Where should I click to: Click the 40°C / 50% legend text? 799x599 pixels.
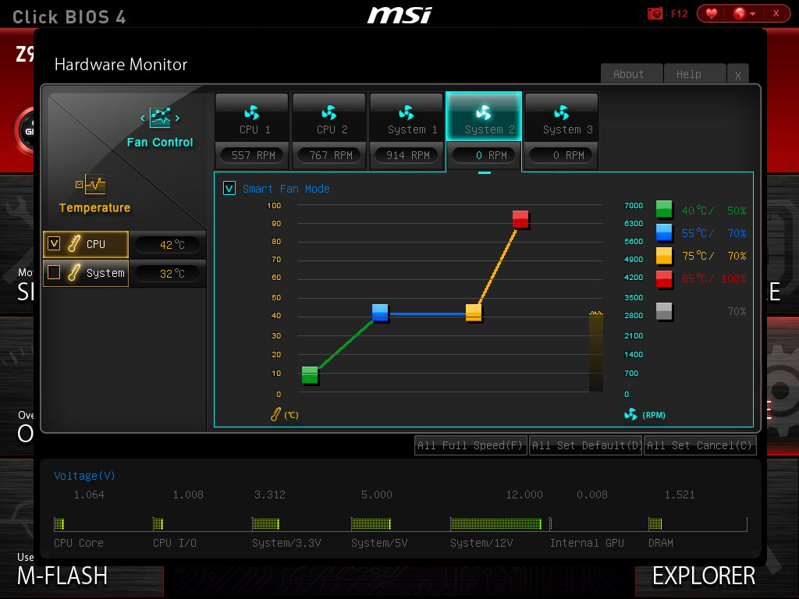click(x=714, y=211)
